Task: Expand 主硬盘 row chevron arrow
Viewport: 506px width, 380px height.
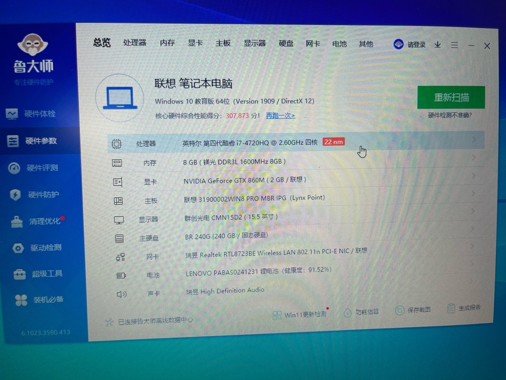Action: pyautogui.click(x=473, y=229)
